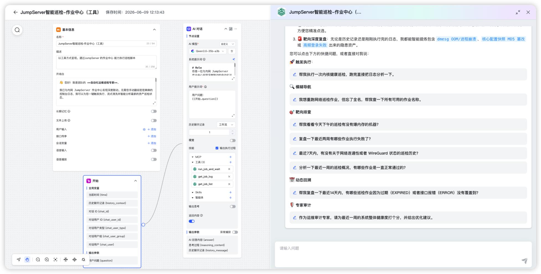
Task: Uncheck the 输出执行过程 checkbox
Action: [x=217, y=148]
